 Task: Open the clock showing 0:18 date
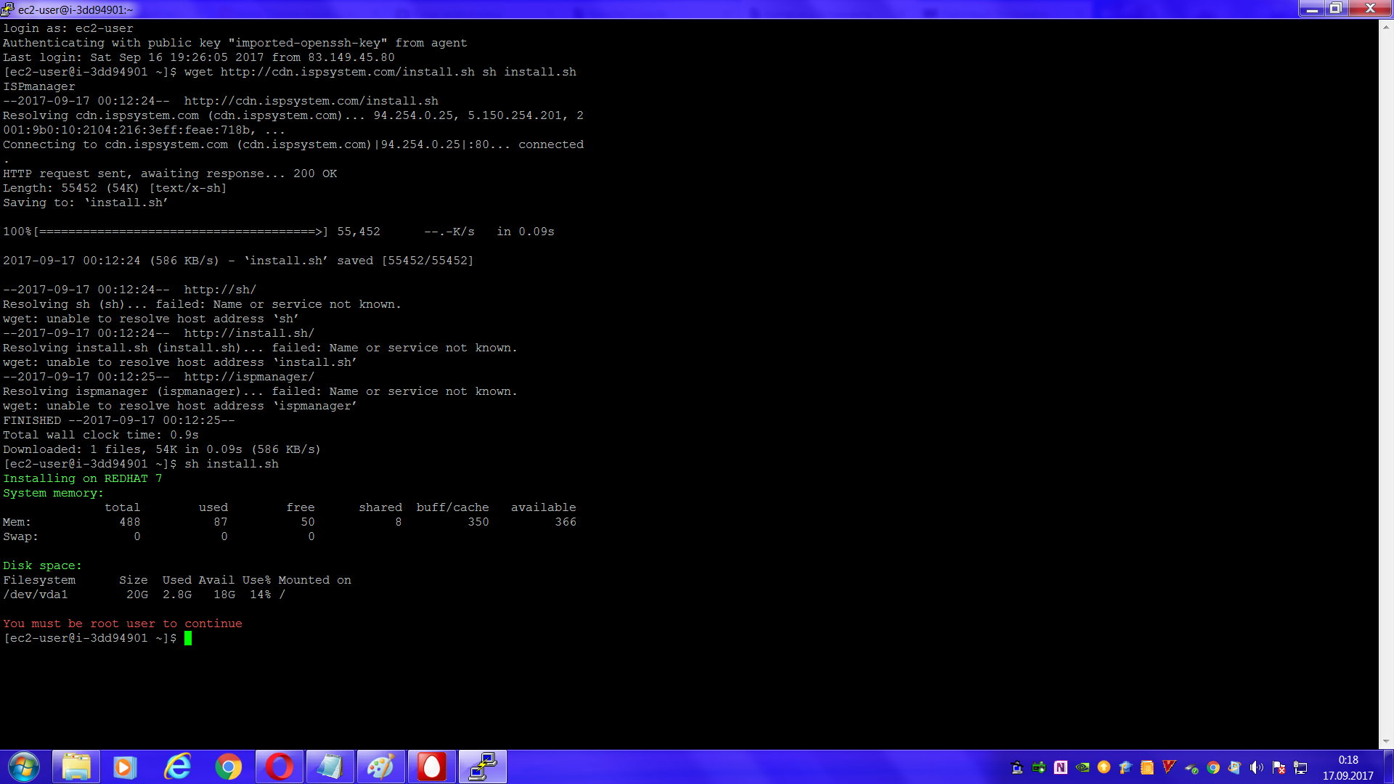(x=1348, y=767)
